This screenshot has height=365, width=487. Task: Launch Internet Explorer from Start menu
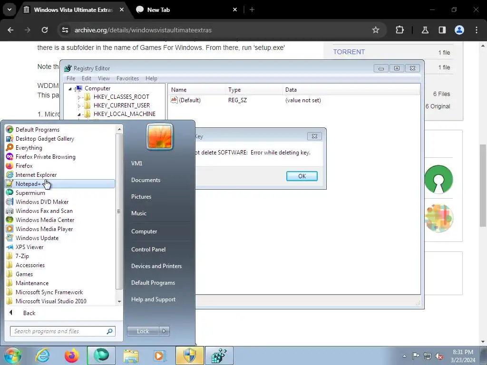[36, 175]
